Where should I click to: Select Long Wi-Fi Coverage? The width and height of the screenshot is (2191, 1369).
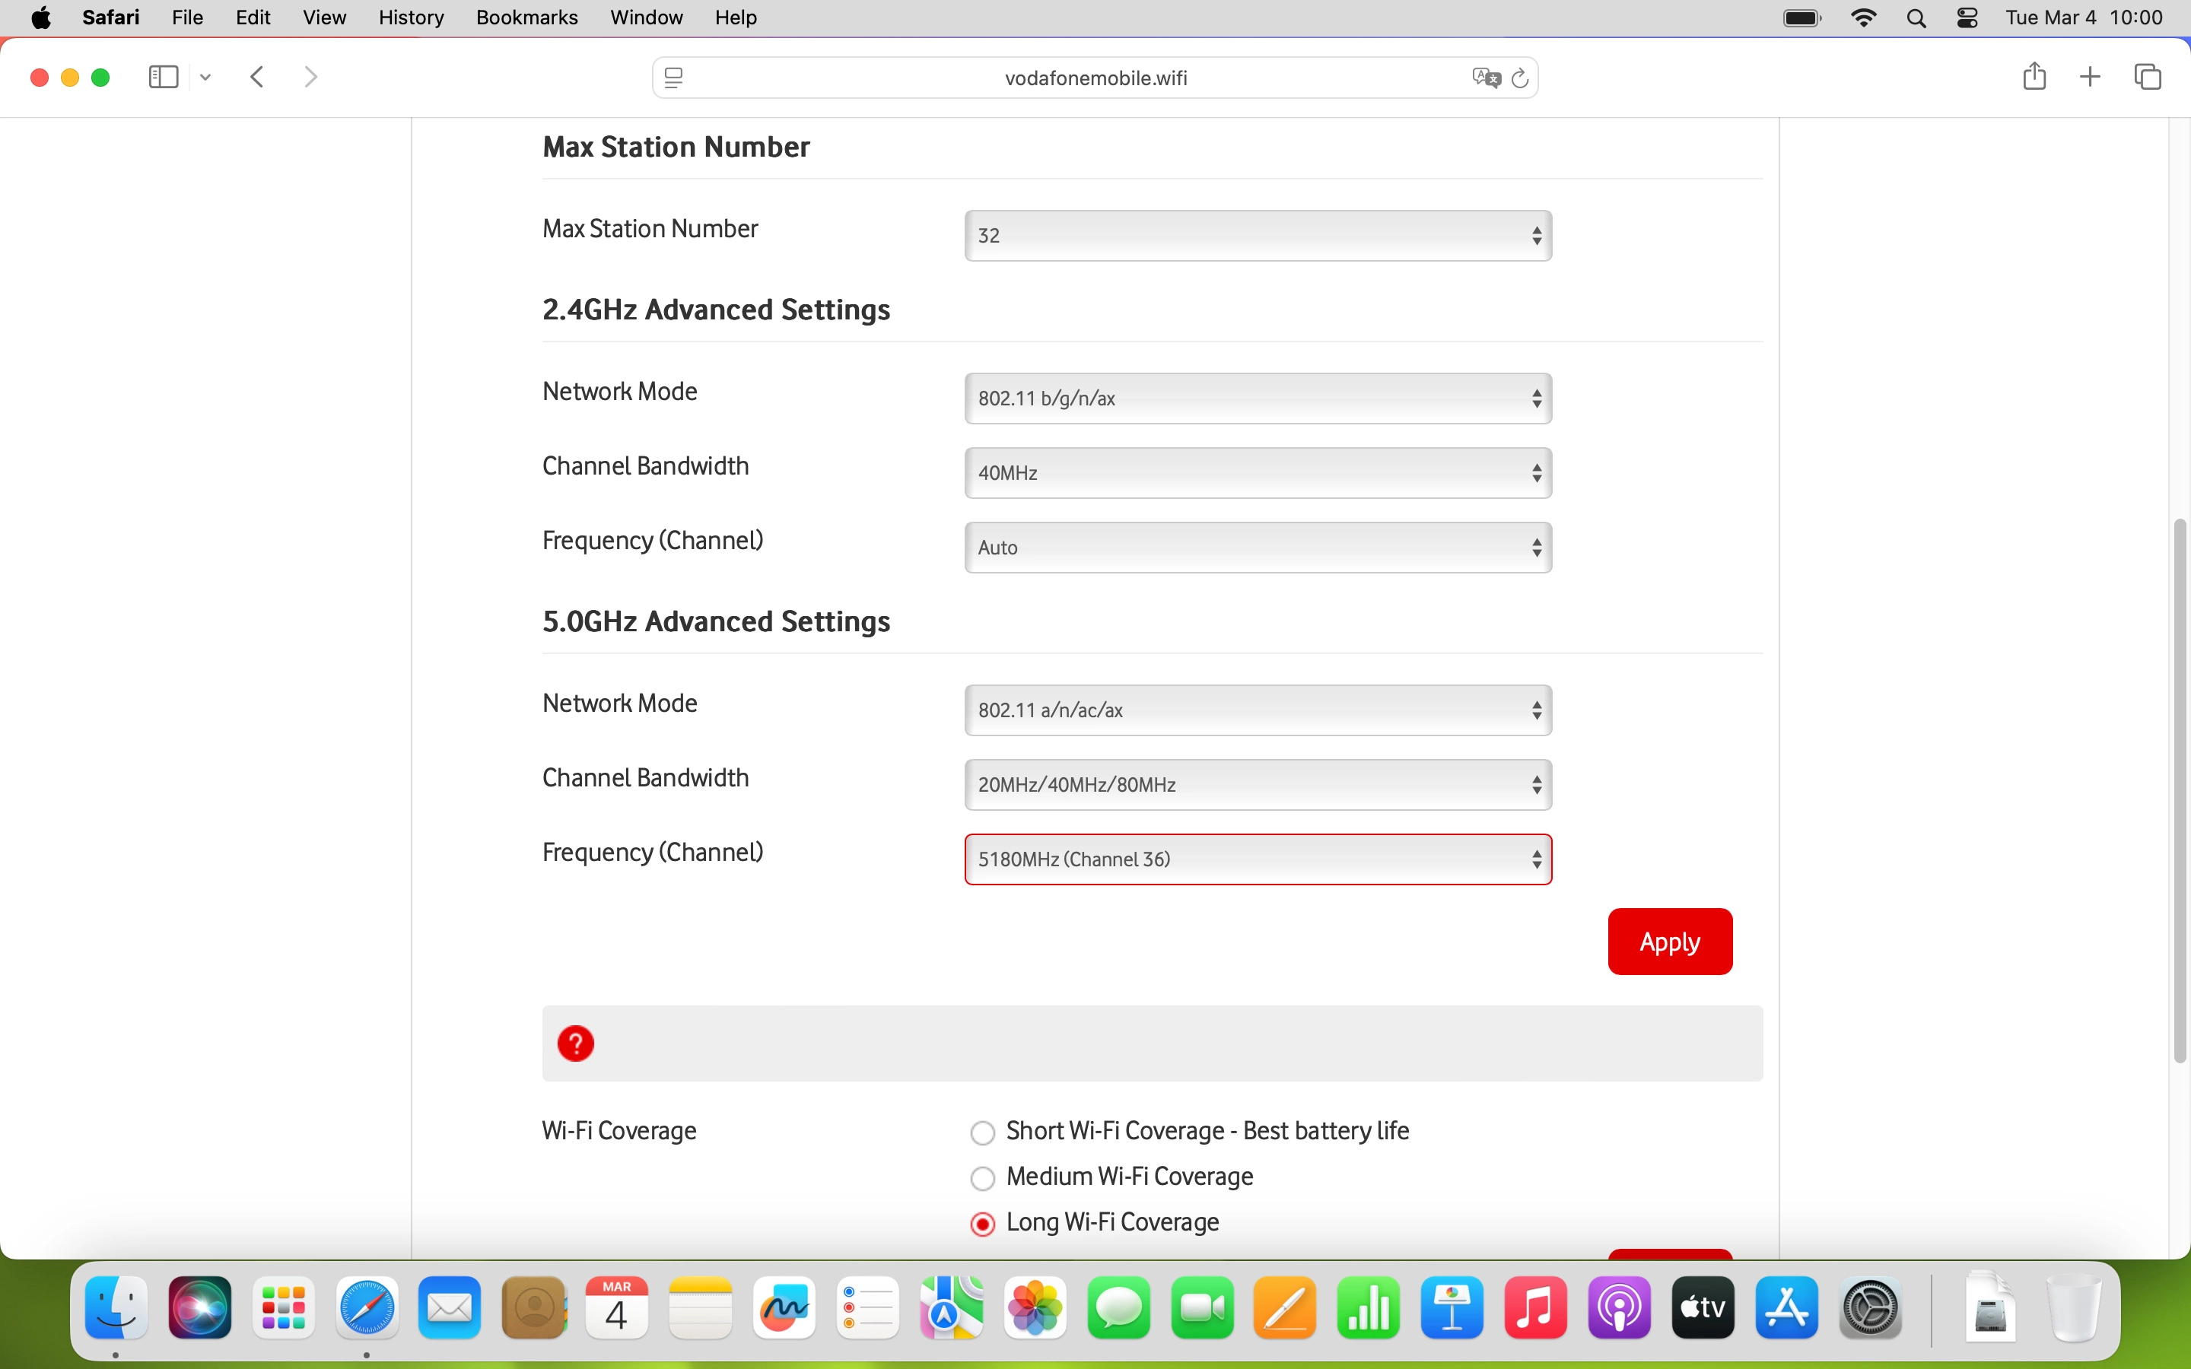click(x=983, y=1223)
